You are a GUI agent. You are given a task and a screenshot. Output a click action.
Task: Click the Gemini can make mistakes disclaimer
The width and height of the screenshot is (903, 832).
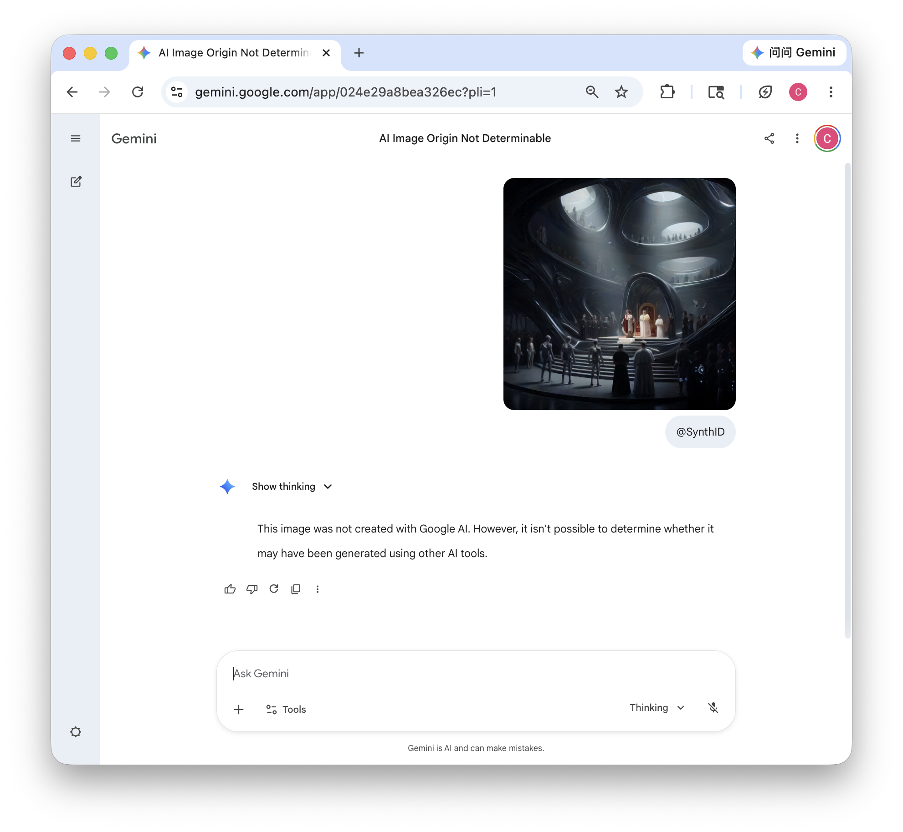(x=476, y=748)
